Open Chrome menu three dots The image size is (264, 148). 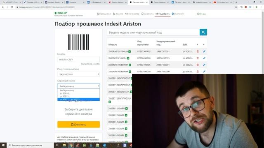261,7
